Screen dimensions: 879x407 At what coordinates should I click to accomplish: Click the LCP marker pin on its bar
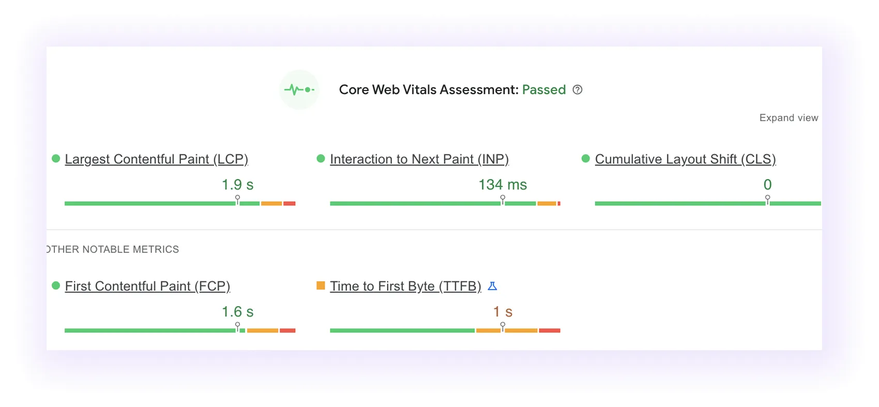[x=238, y=199]
